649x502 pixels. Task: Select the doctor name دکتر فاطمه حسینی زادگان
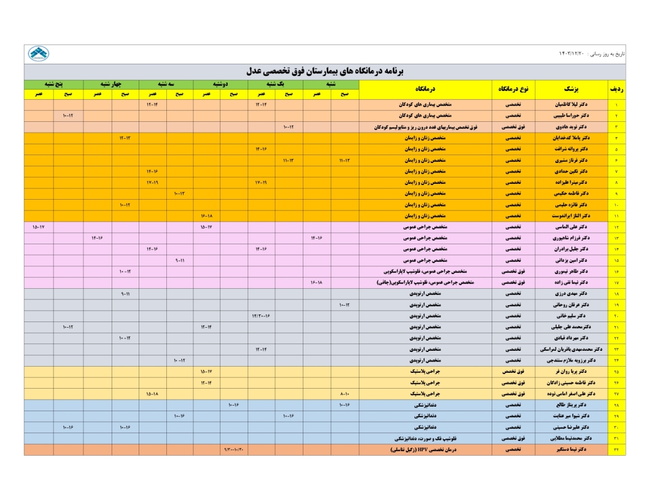pos(571,383)
